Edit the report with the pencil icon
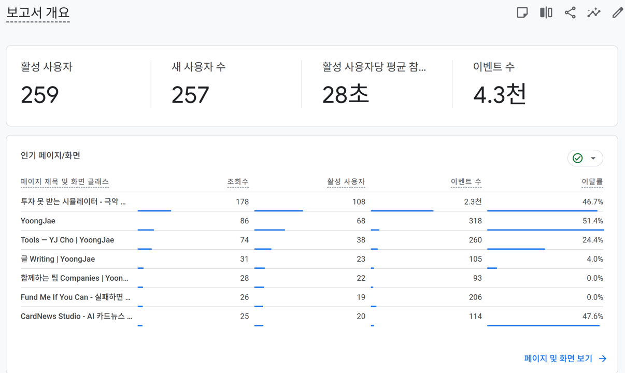Screen dimensions: 625x373 click(617, 12)
